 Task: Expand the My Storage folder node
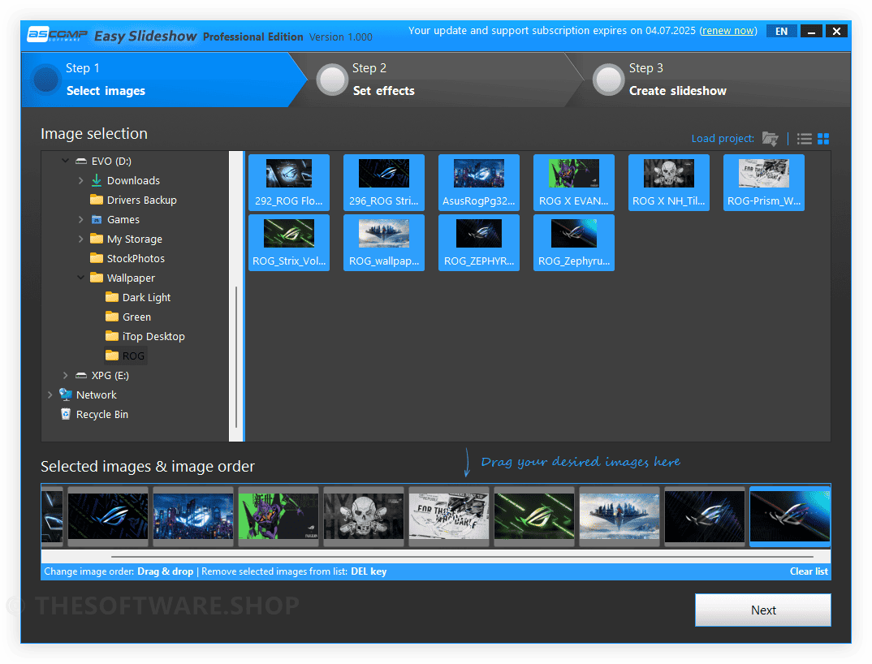tap(80, 239)
